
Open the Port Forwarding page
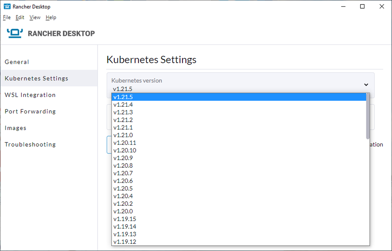click(30, 111)
